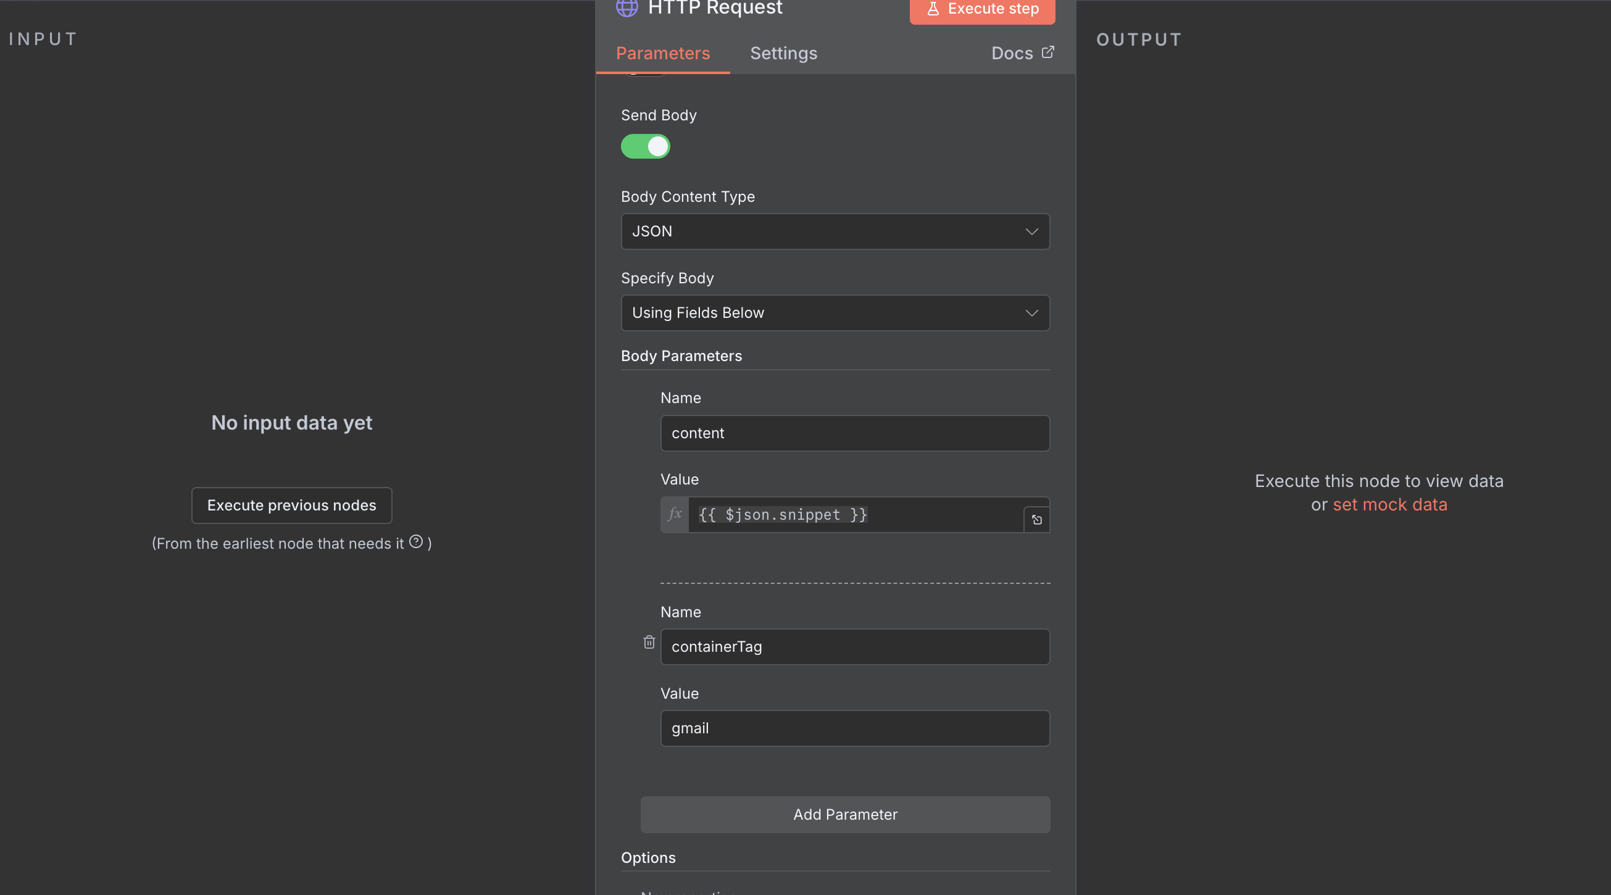This screenshot has width=1611, height=895.
Task: Click the fx expression icon in Value field
Action: (674, 515)
